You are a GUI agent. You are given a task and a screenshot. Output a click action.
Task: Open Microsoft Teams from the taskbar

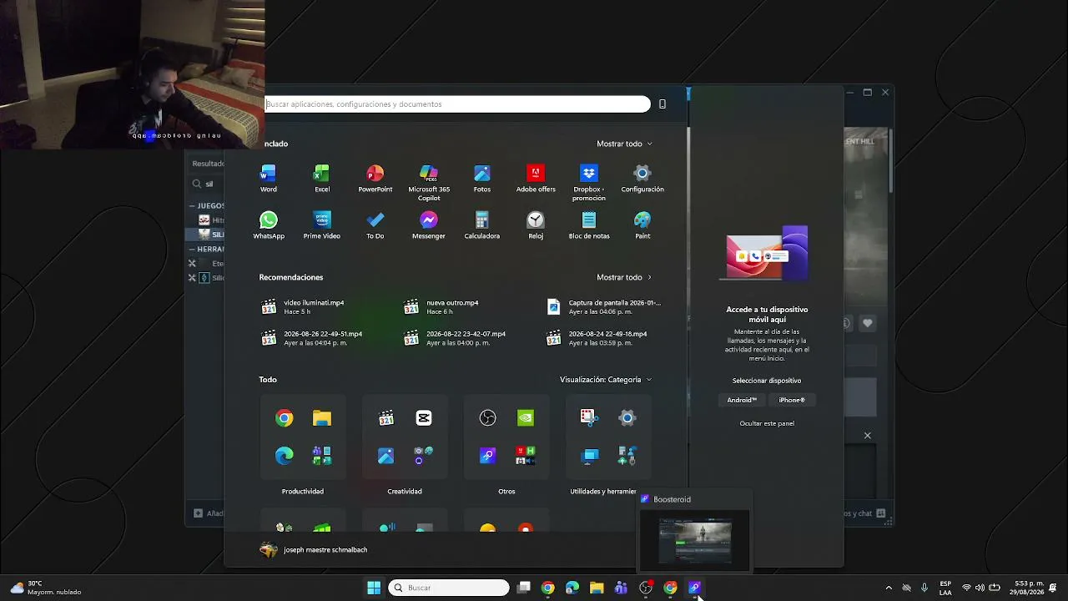click(621, 588)
